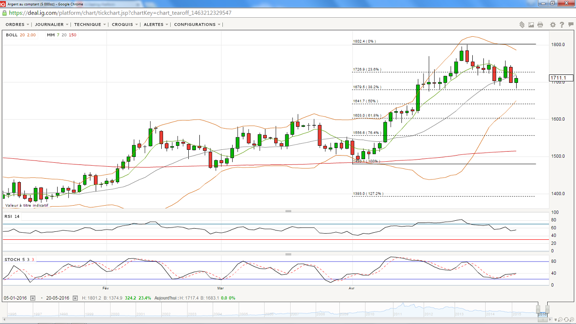The image size is (576, 324).
Task: Open the feedback speech bubble icon
Action: point(570,25)
